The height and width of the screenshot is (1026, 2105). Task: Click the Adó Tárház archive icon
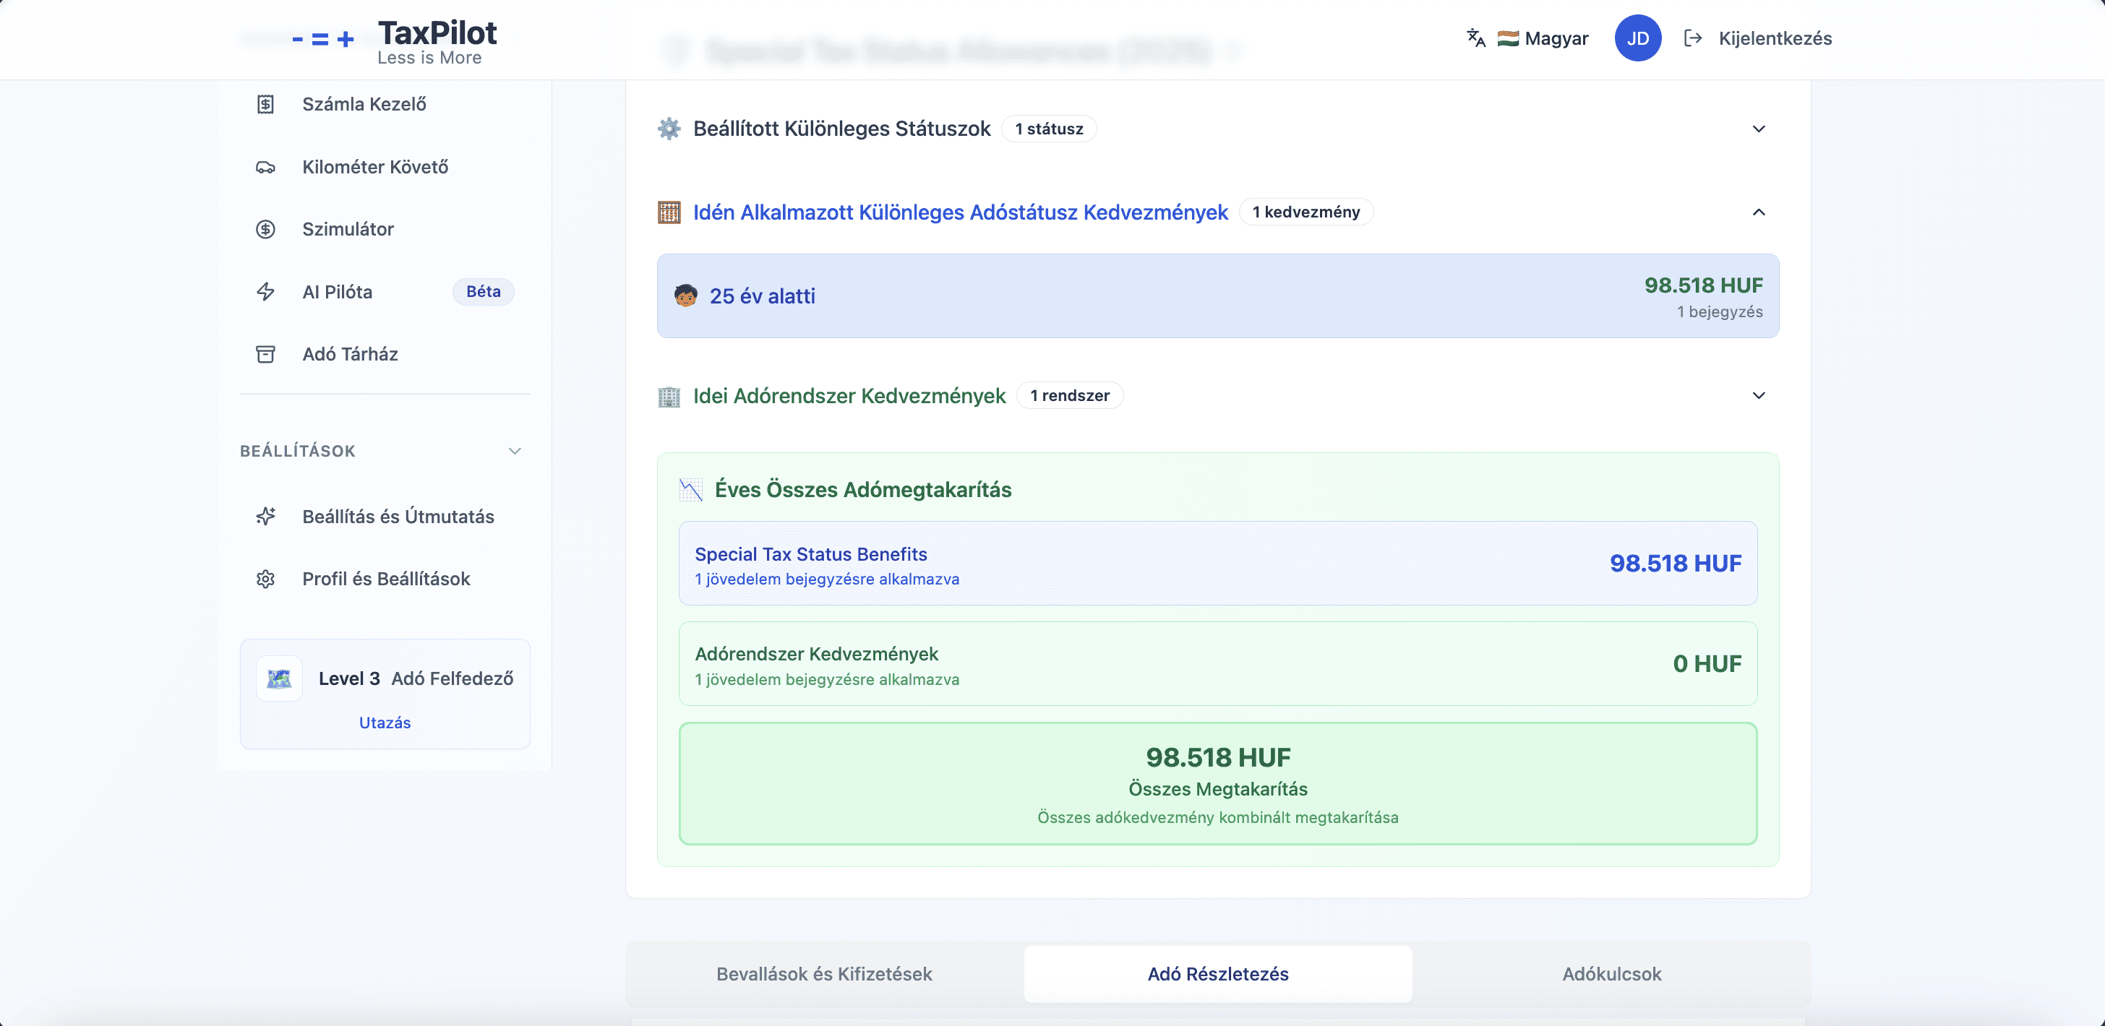coord(265,355)
